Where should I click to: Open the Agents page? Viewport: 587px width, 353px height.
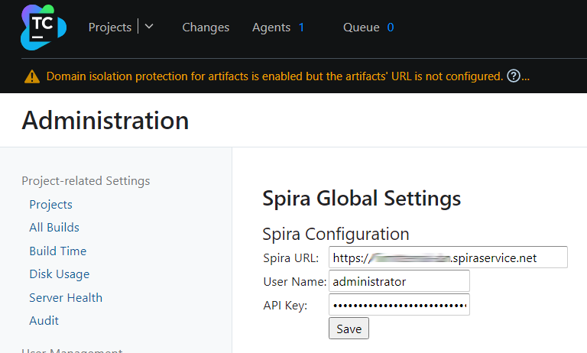pos(271,28)
